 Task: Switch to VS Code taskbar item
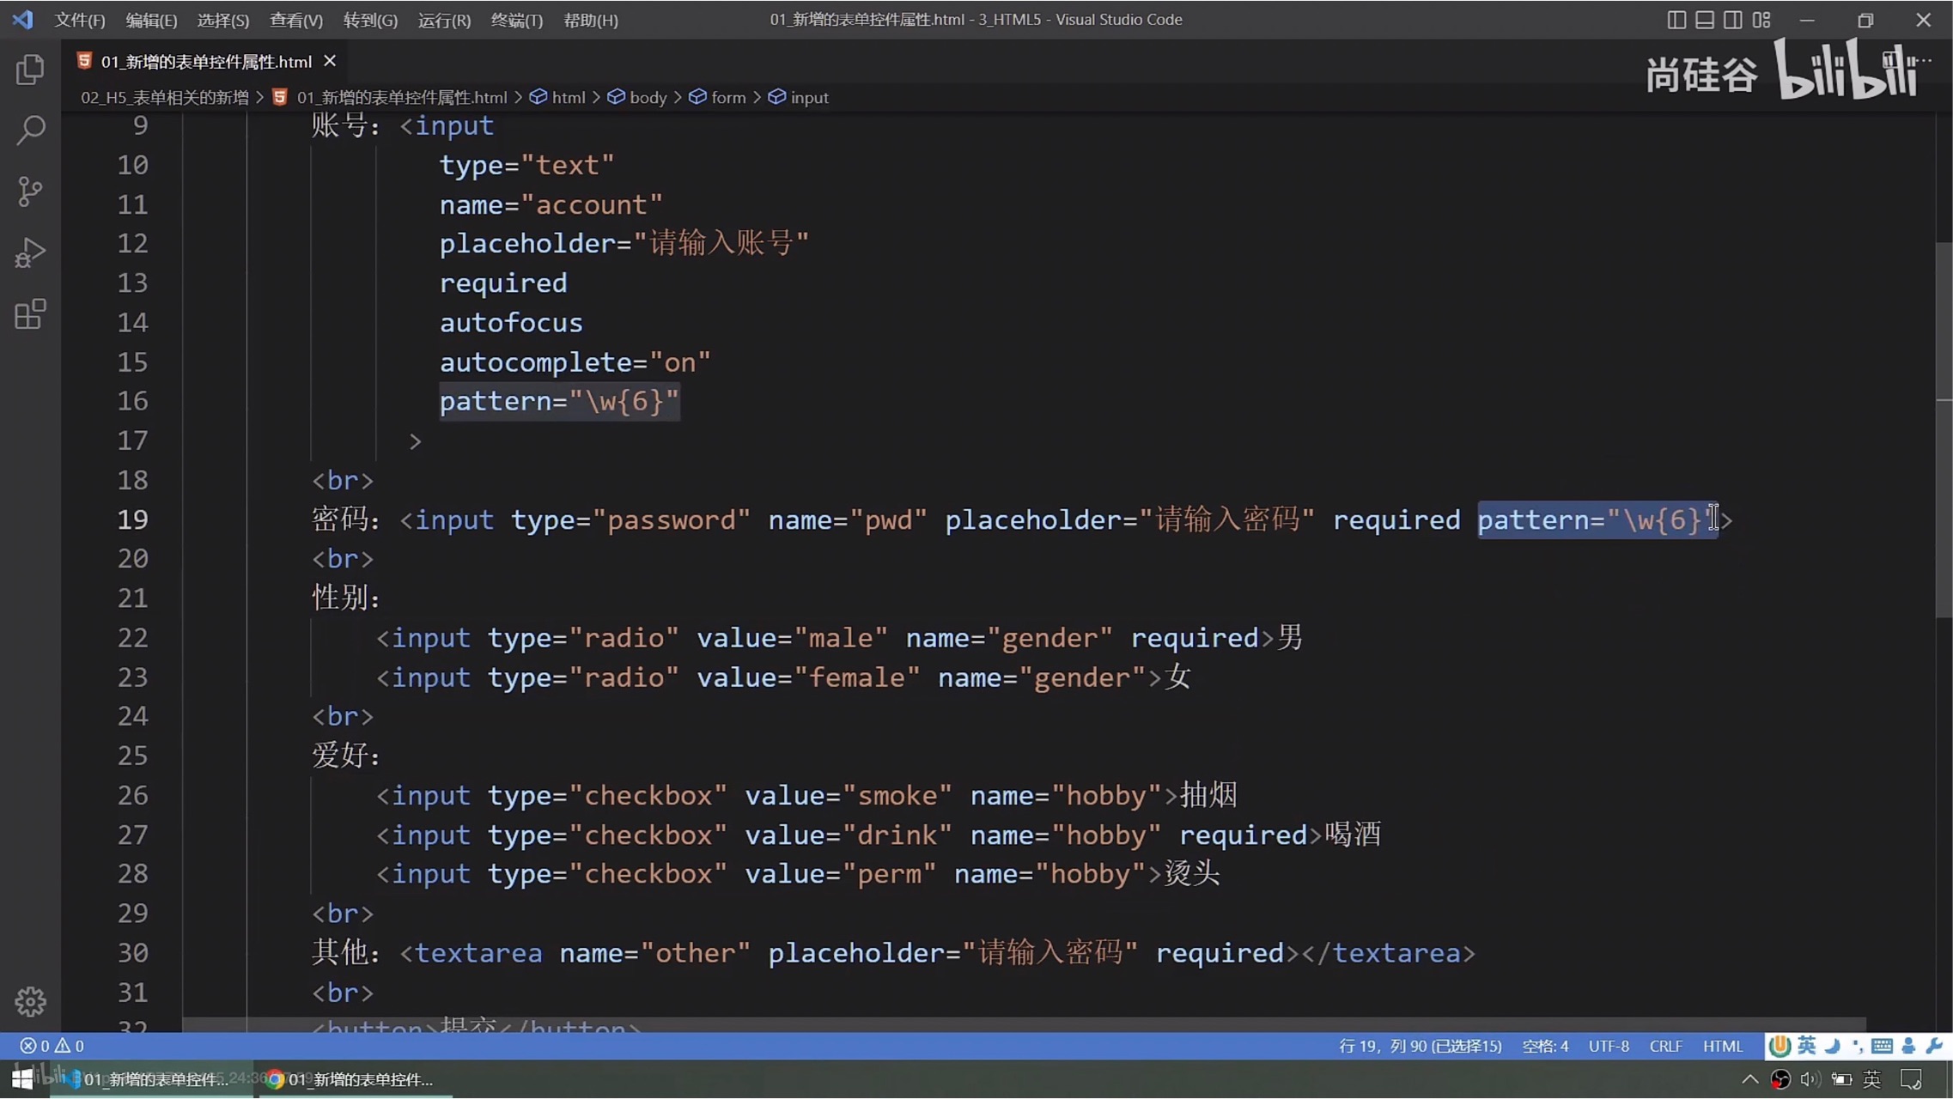(151, 1079)
